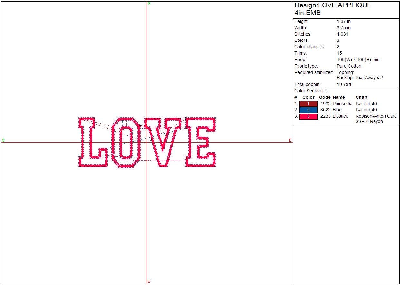Click the underlined Name column header
Image resolution: width=401 pixels, height=285 pixels.
[x=338, y=97]
